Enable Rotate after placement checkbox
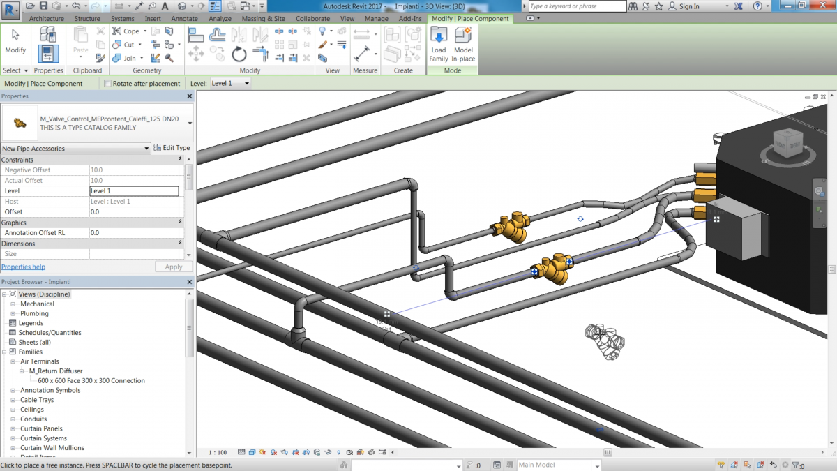Image resolution: width=837 pixels, height=471 pixels. click(x=108, y=84)
